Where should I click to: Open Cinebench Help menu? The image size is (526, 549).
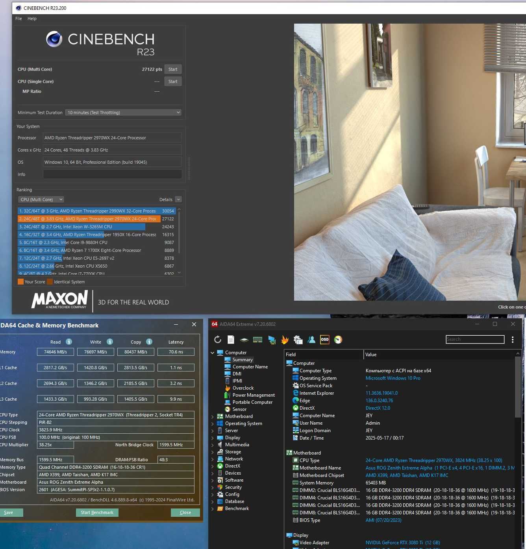[32, 18]
